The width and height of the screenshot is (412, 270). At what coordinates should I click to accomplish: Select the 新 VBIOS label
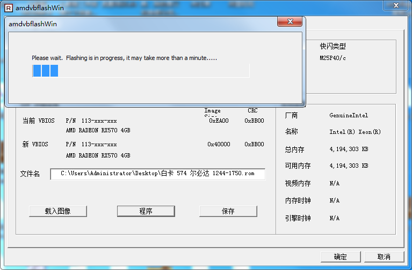35,145
